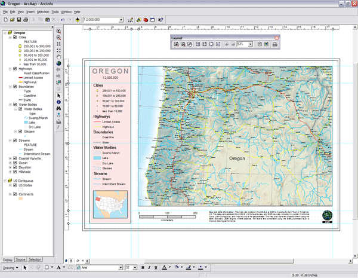The image size is (358, 278).
Task: Toggle the Highways layer visibility checkbox
Action: coord(14,69)
